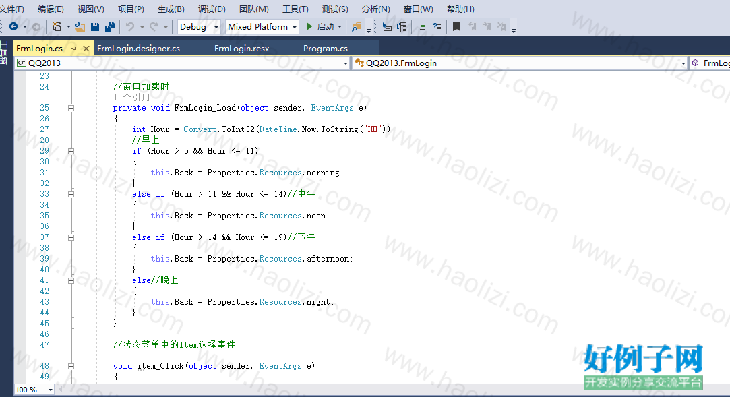730x397 pixels.
Task: Open the 测试(S) menu
Action: (335, 9)
